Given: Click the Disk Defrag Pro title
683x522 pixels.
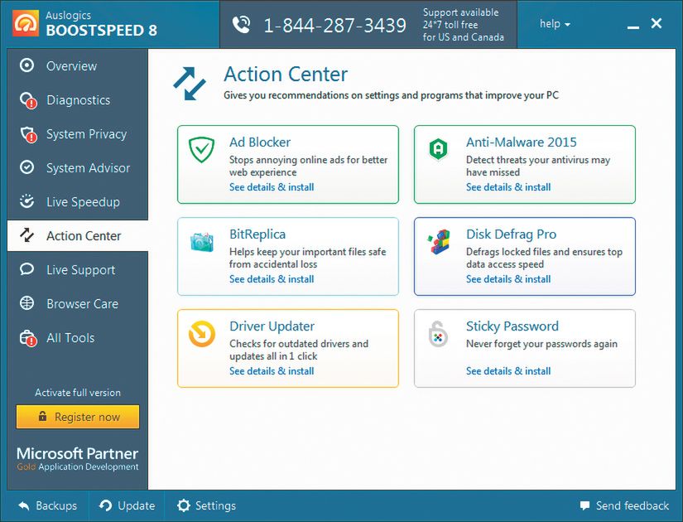Looking at the screenshot, I should pyautogui.click(x=511, y=234).
